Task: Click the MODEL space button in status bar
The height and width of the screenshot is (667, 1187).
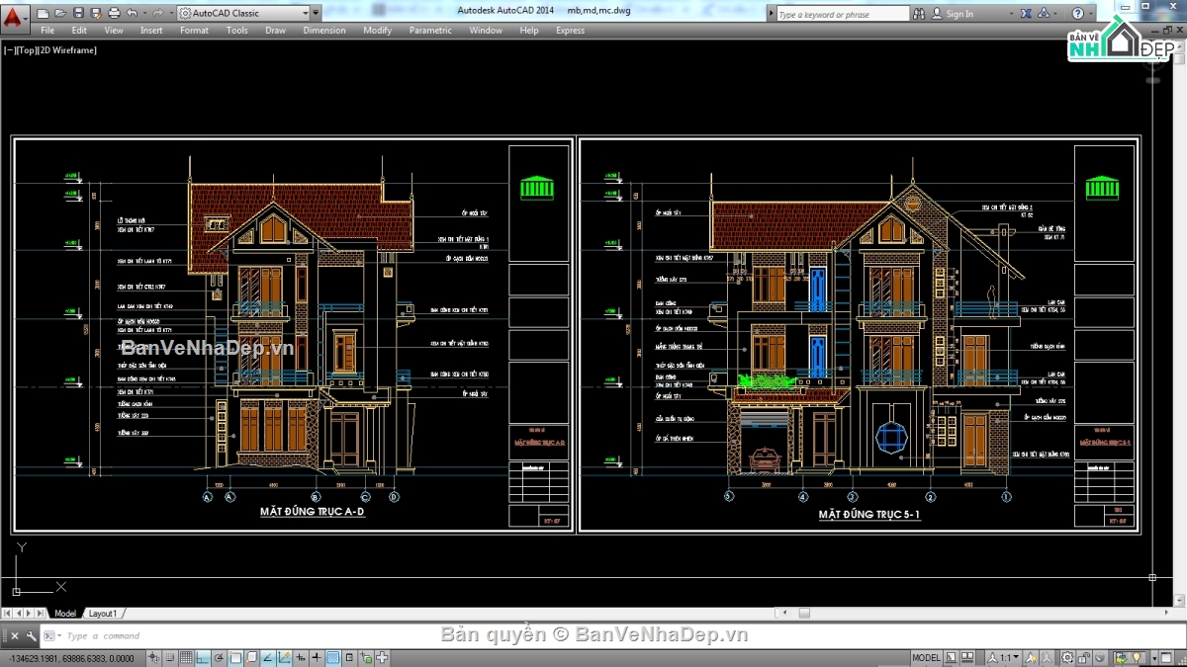Action: (926, 658)
